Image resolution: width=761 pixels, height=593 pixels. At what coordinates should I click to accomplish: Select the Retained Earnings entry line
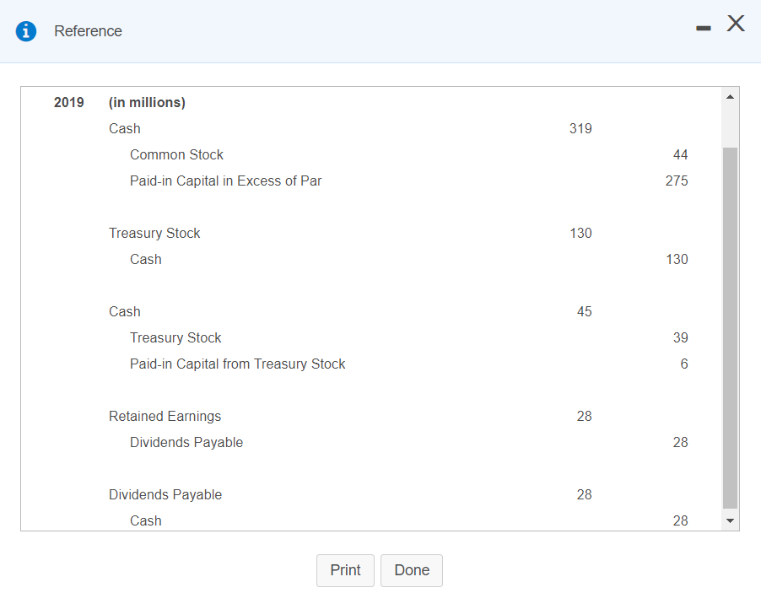pyautogui.click(x=165, y=416)
